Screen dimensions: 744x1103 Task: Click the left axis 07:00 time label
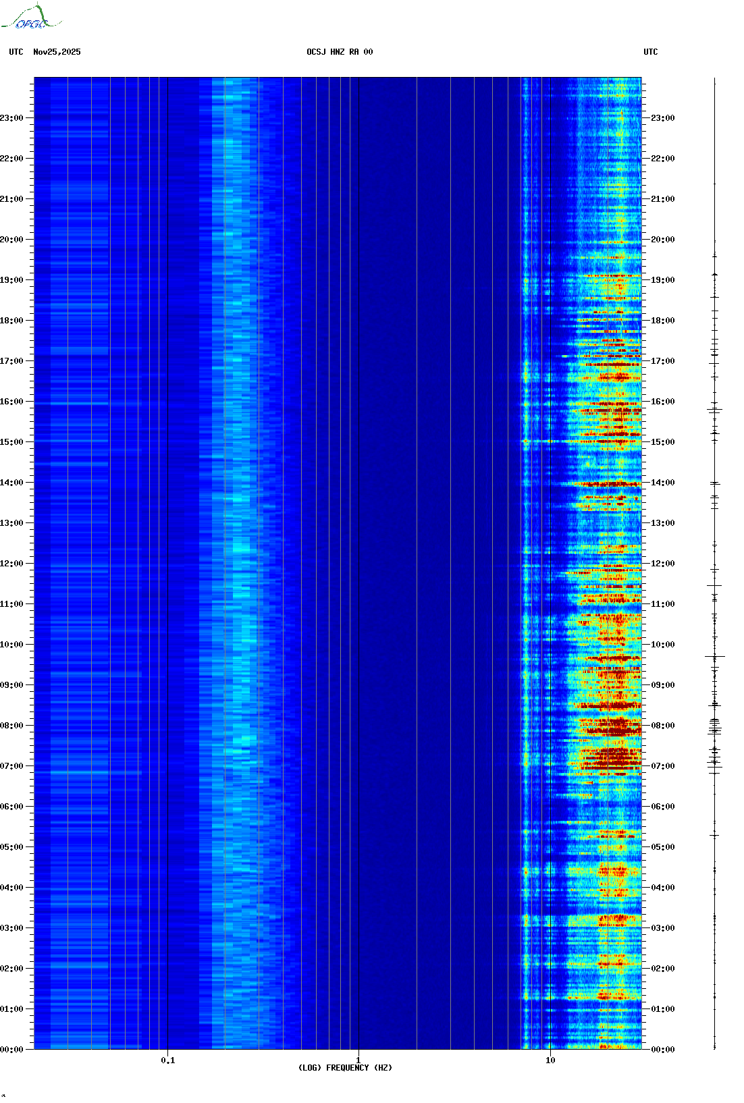[x=11, y=766]
